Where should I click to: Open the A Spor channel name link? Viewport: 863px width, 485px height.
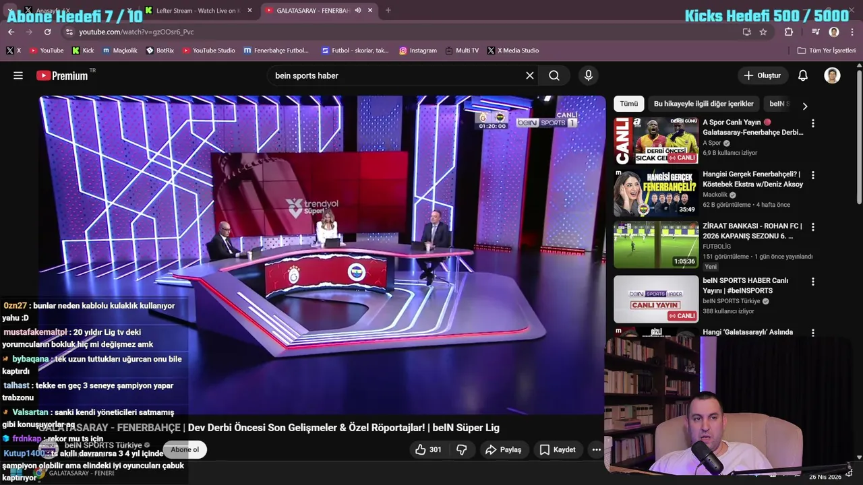712,143
